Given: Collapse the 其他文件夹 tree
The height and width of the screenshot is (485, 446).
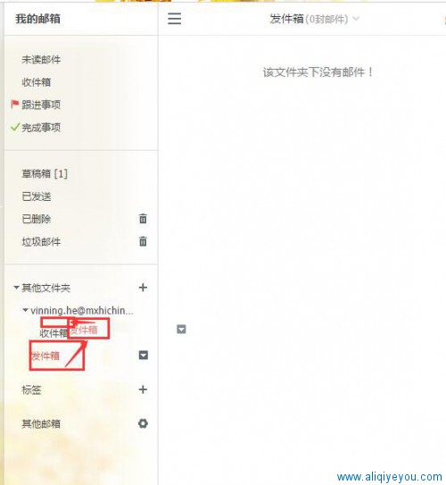Looking at the screenshot, I should (x=16, y=288).
